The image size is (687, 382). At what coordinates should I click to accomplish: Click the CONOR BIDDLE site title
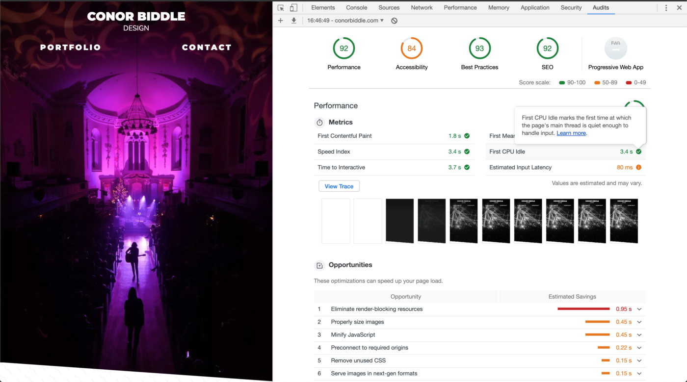(x=136, y=16)
